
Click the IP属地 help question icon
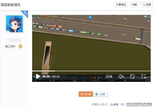[x=106, y=104]
